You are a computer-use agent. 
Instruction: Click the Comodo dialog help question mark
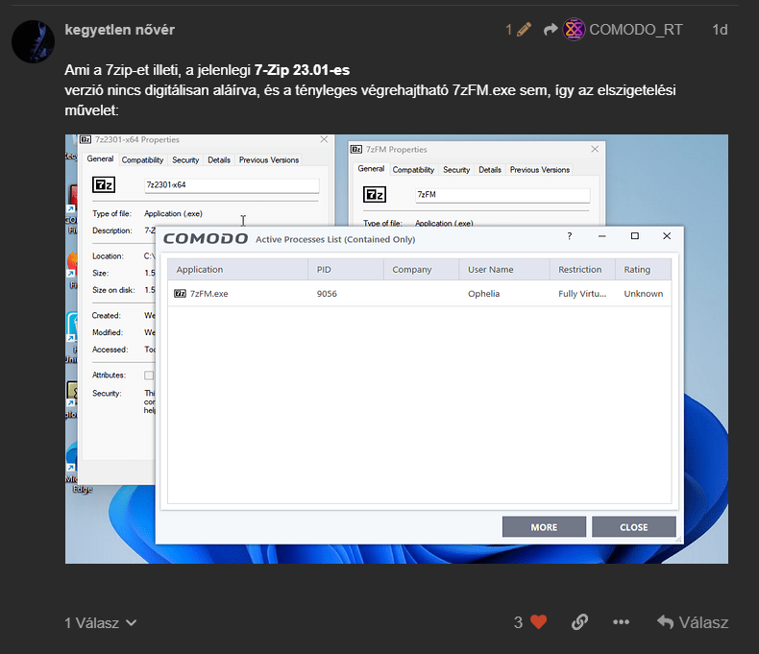[569, 236]
